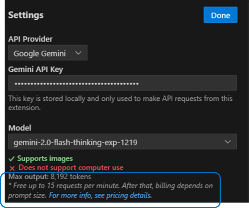Viewport: 249px width, 208px height.
Task: Click the chevron beside Google Gemini
Action: [78, 53]
